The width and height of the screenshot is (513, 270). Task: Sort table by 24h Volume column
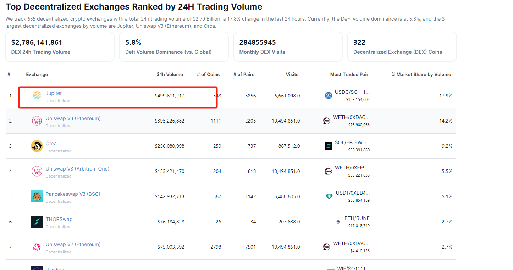tap(170, 75)
